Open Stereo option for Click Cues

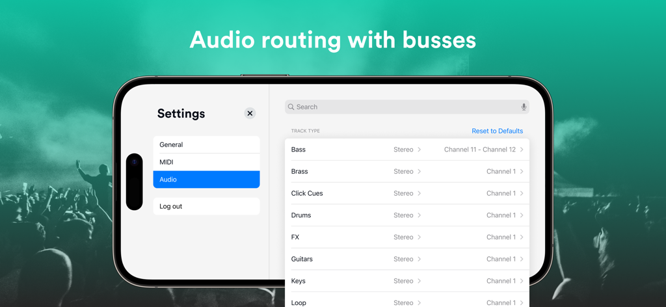click(x=407, y=193)
